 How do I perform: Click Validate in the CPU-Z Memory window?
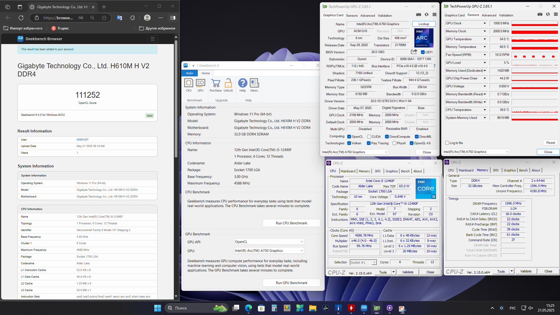[x=526, y=271]
